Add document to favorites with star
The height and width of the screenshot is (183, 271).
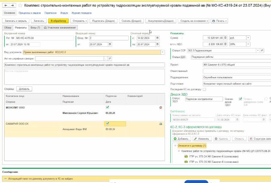pos(20,5)
